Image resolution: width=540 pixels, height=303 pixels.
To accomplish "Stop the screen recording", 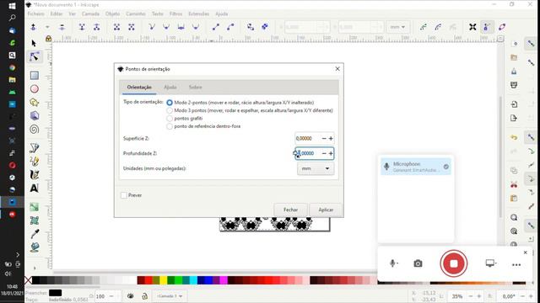I will [x=454, y=263].
